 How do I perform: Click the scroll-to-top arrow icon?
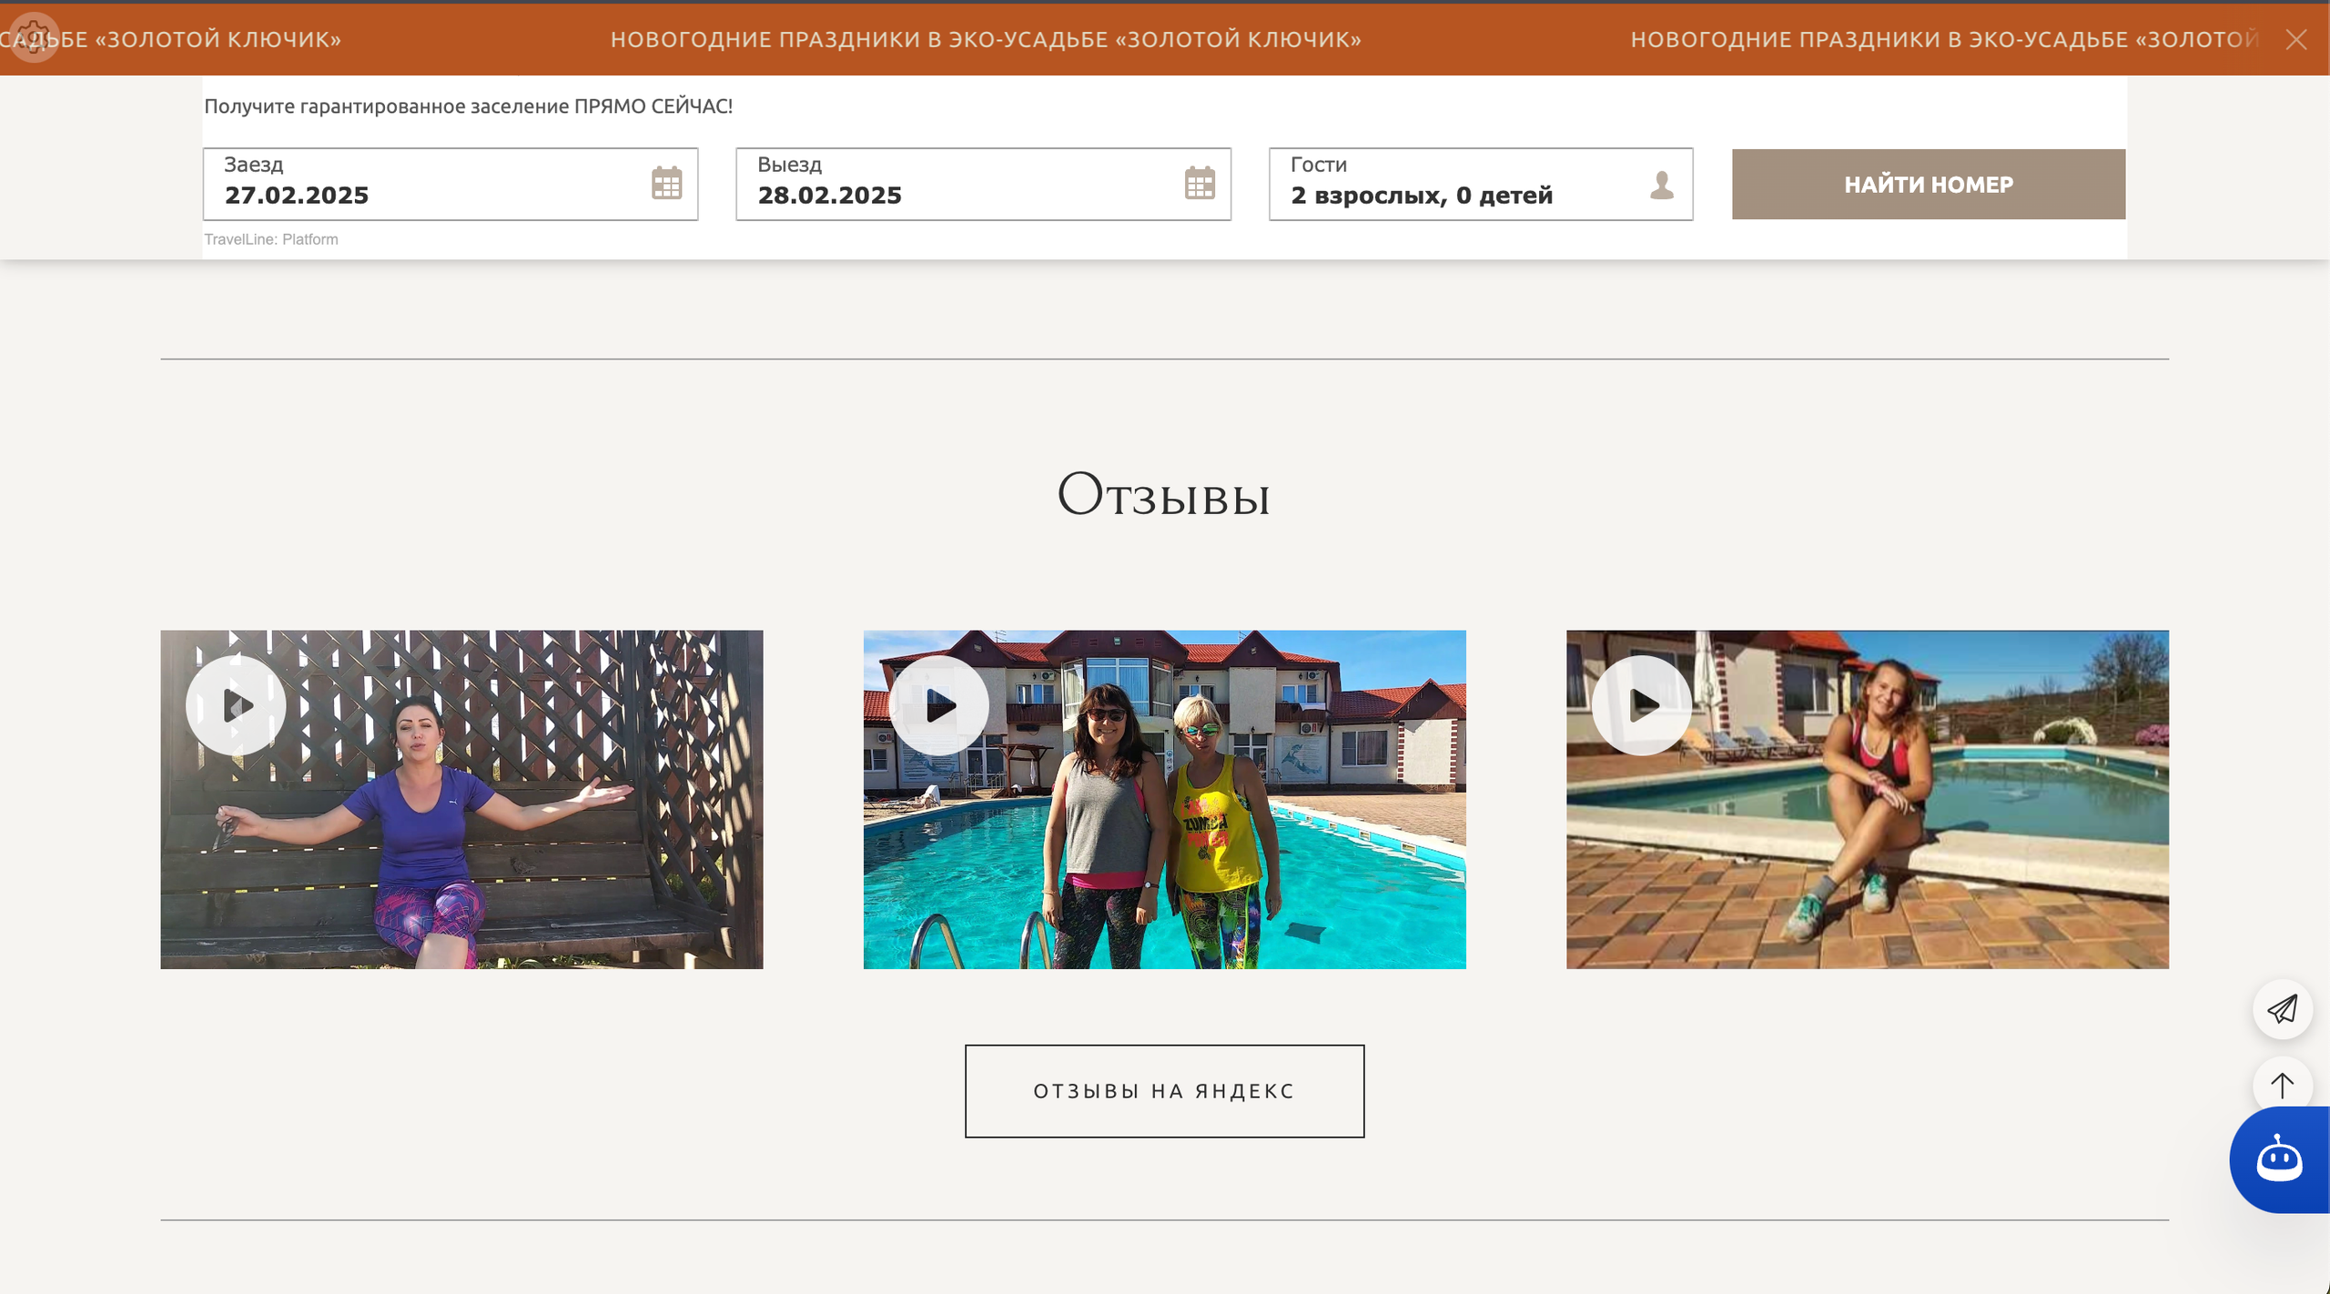[x=2282, y=1085]
